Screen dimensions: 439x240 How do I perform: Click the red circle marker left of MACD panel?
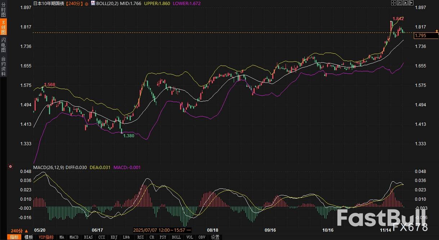coord(10,166)
